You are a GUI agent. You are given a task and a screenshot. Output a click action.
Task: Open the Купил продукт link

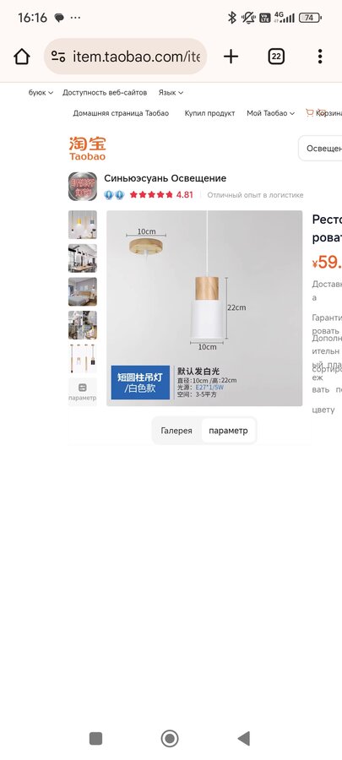pyautogui.click(x=209, y=113)
